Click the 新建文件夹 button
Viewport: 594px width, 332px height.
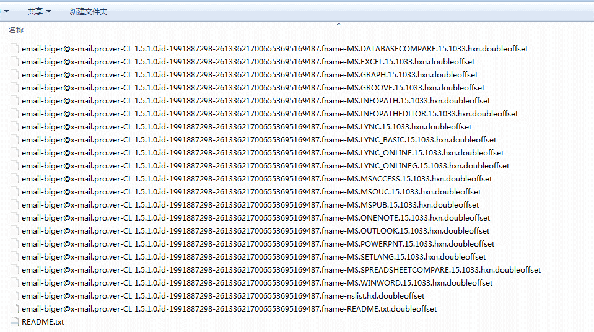point(89,12)
